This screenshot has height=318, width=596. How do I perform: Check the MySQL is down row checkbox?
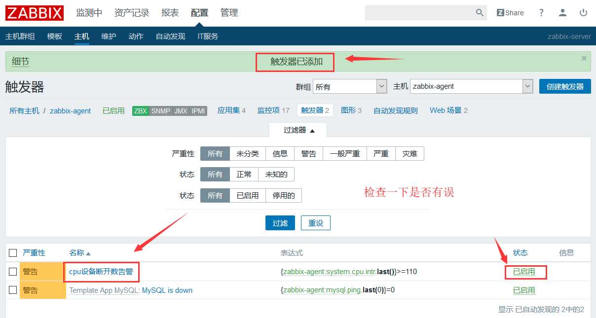pyautogui.click(x=13, y=290)
